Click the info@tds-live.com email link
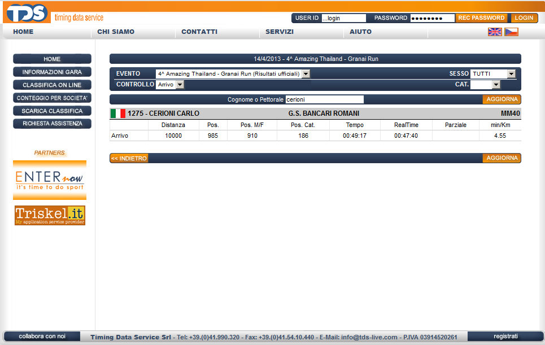This screenshot has width=545, height=345. [x=369, y=337]
